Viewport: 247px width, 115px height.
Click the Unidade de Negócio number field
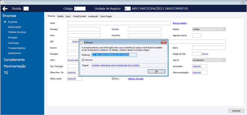pyautogui.click(x=128, y=9)
